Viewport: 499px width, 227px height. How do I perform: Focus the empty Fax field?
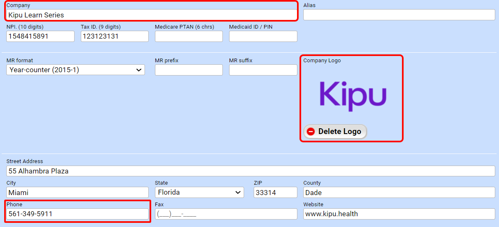tap(226, 214)
